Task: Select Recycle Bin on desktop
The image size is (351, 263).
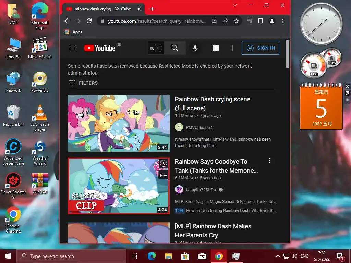Action: pos(13,116)
